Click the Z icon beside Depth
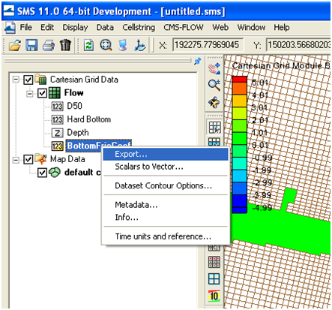 point(57,133)
